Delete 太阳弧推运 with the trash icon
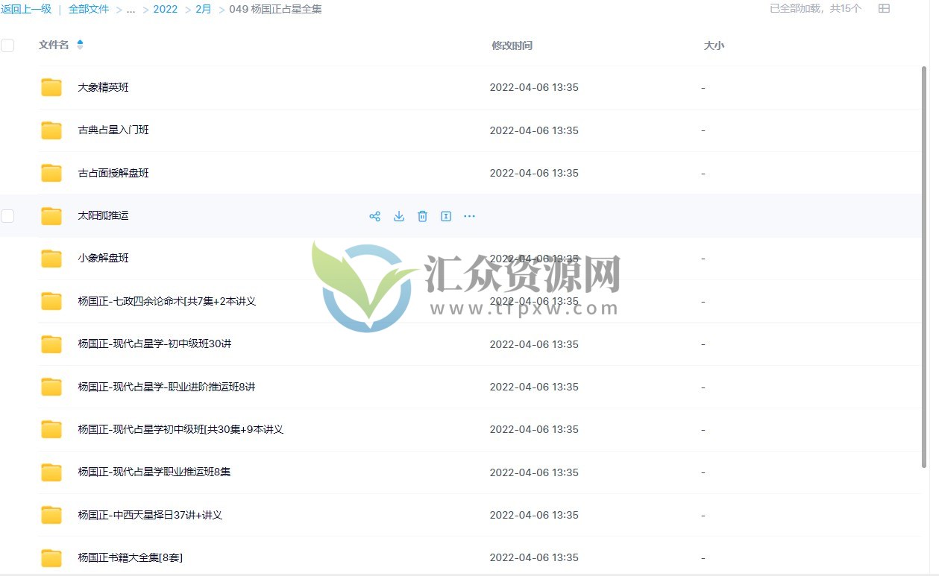The width and height of the screenshot is (939, 576). [423, 216]
